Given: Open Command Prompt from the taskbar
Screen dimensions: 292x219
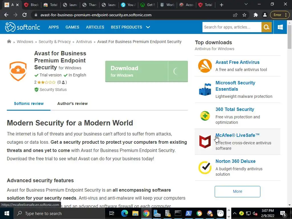Looking at the screenshot, I should pyautogui.click(x=178, y=213).
